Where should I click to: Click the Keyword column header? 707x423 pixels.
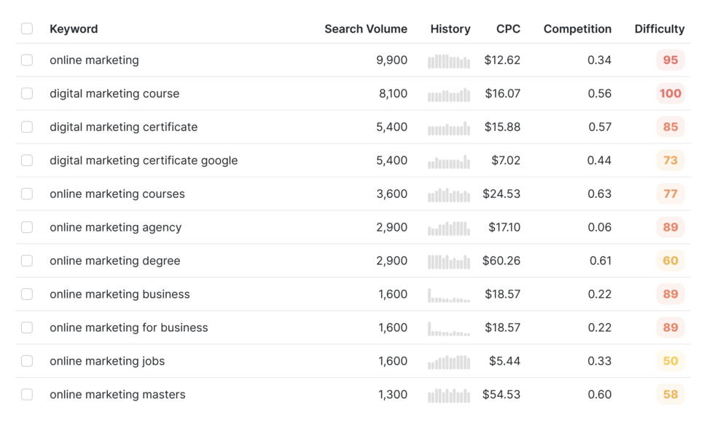coord(74,29)
